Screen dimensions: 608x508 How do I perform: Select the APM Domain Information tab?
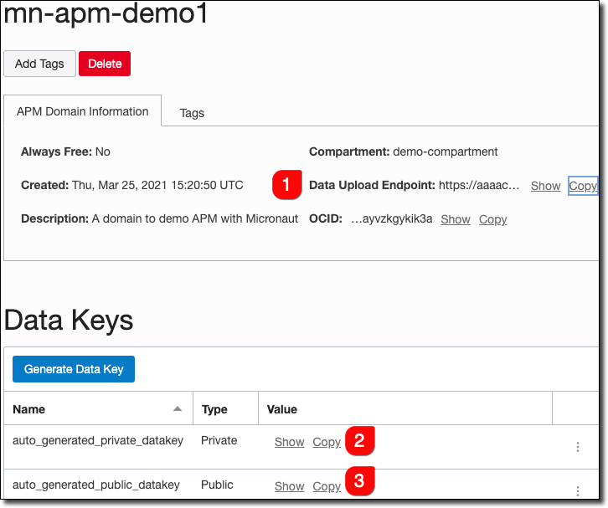tap(82, 112)
